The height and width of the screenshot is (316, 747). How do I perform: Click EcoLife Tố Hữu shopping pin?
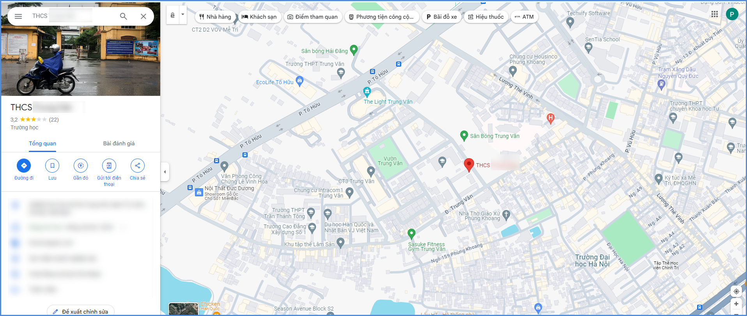299,81
